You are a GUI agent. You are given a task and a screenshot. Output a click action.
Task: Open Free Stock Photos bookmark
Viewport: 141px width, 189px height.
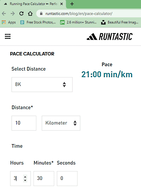(x=38, y=22)
